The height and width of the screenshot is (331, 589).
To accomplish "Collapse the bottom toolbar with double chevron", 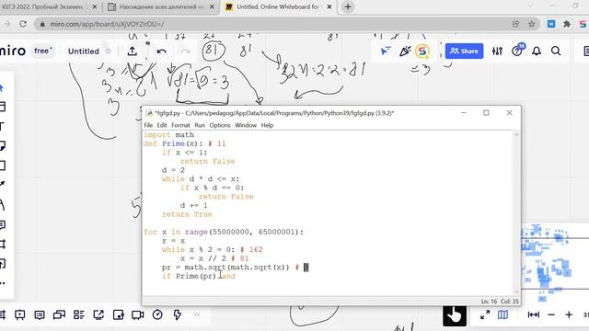I will pos(197,314).
